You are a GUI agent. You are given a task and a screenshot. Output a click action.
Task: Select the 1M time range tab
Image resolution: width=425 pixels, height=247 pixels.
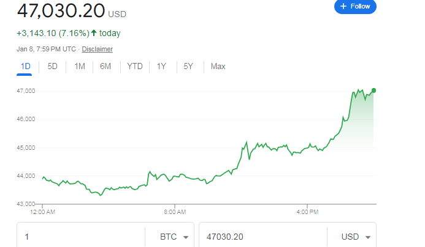tap(80, 67)
